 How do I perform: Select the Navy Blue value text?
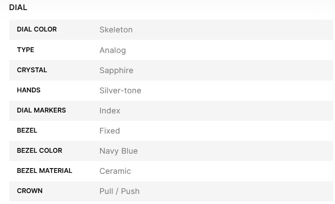[119, 151]
